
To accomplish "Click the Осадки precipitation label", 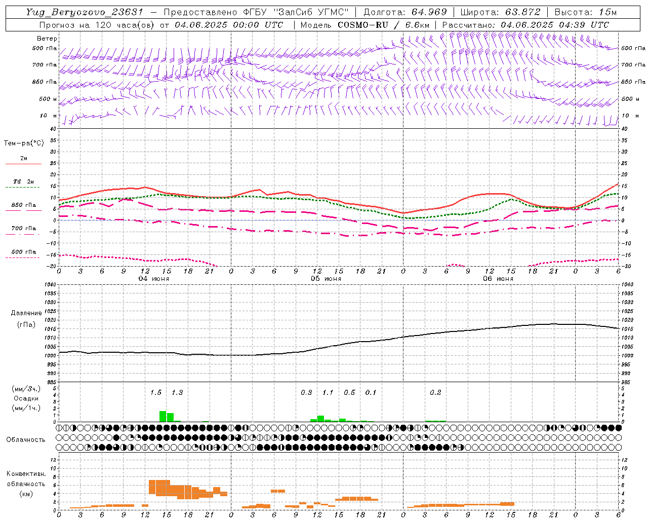I will 26,398.
